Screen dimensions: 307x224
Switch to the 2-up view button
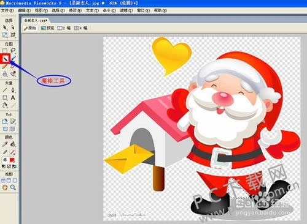pos(64,28)
